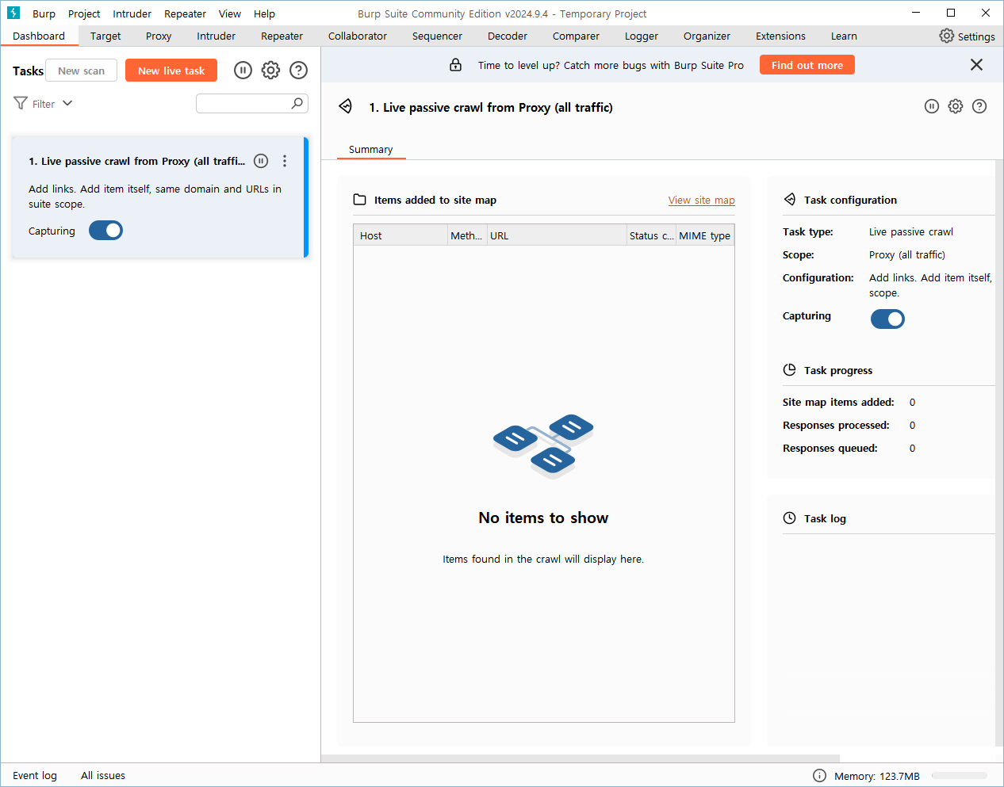Sort table by Method column

[467, 235]
